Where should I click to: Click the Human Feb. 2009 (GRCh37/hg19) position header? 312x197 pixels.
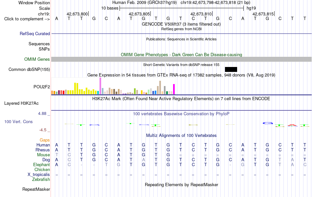(x=181, y=3)
